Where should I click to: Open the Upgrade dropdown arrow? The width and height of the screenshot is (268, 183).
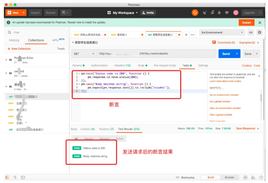tap(260, 13)
